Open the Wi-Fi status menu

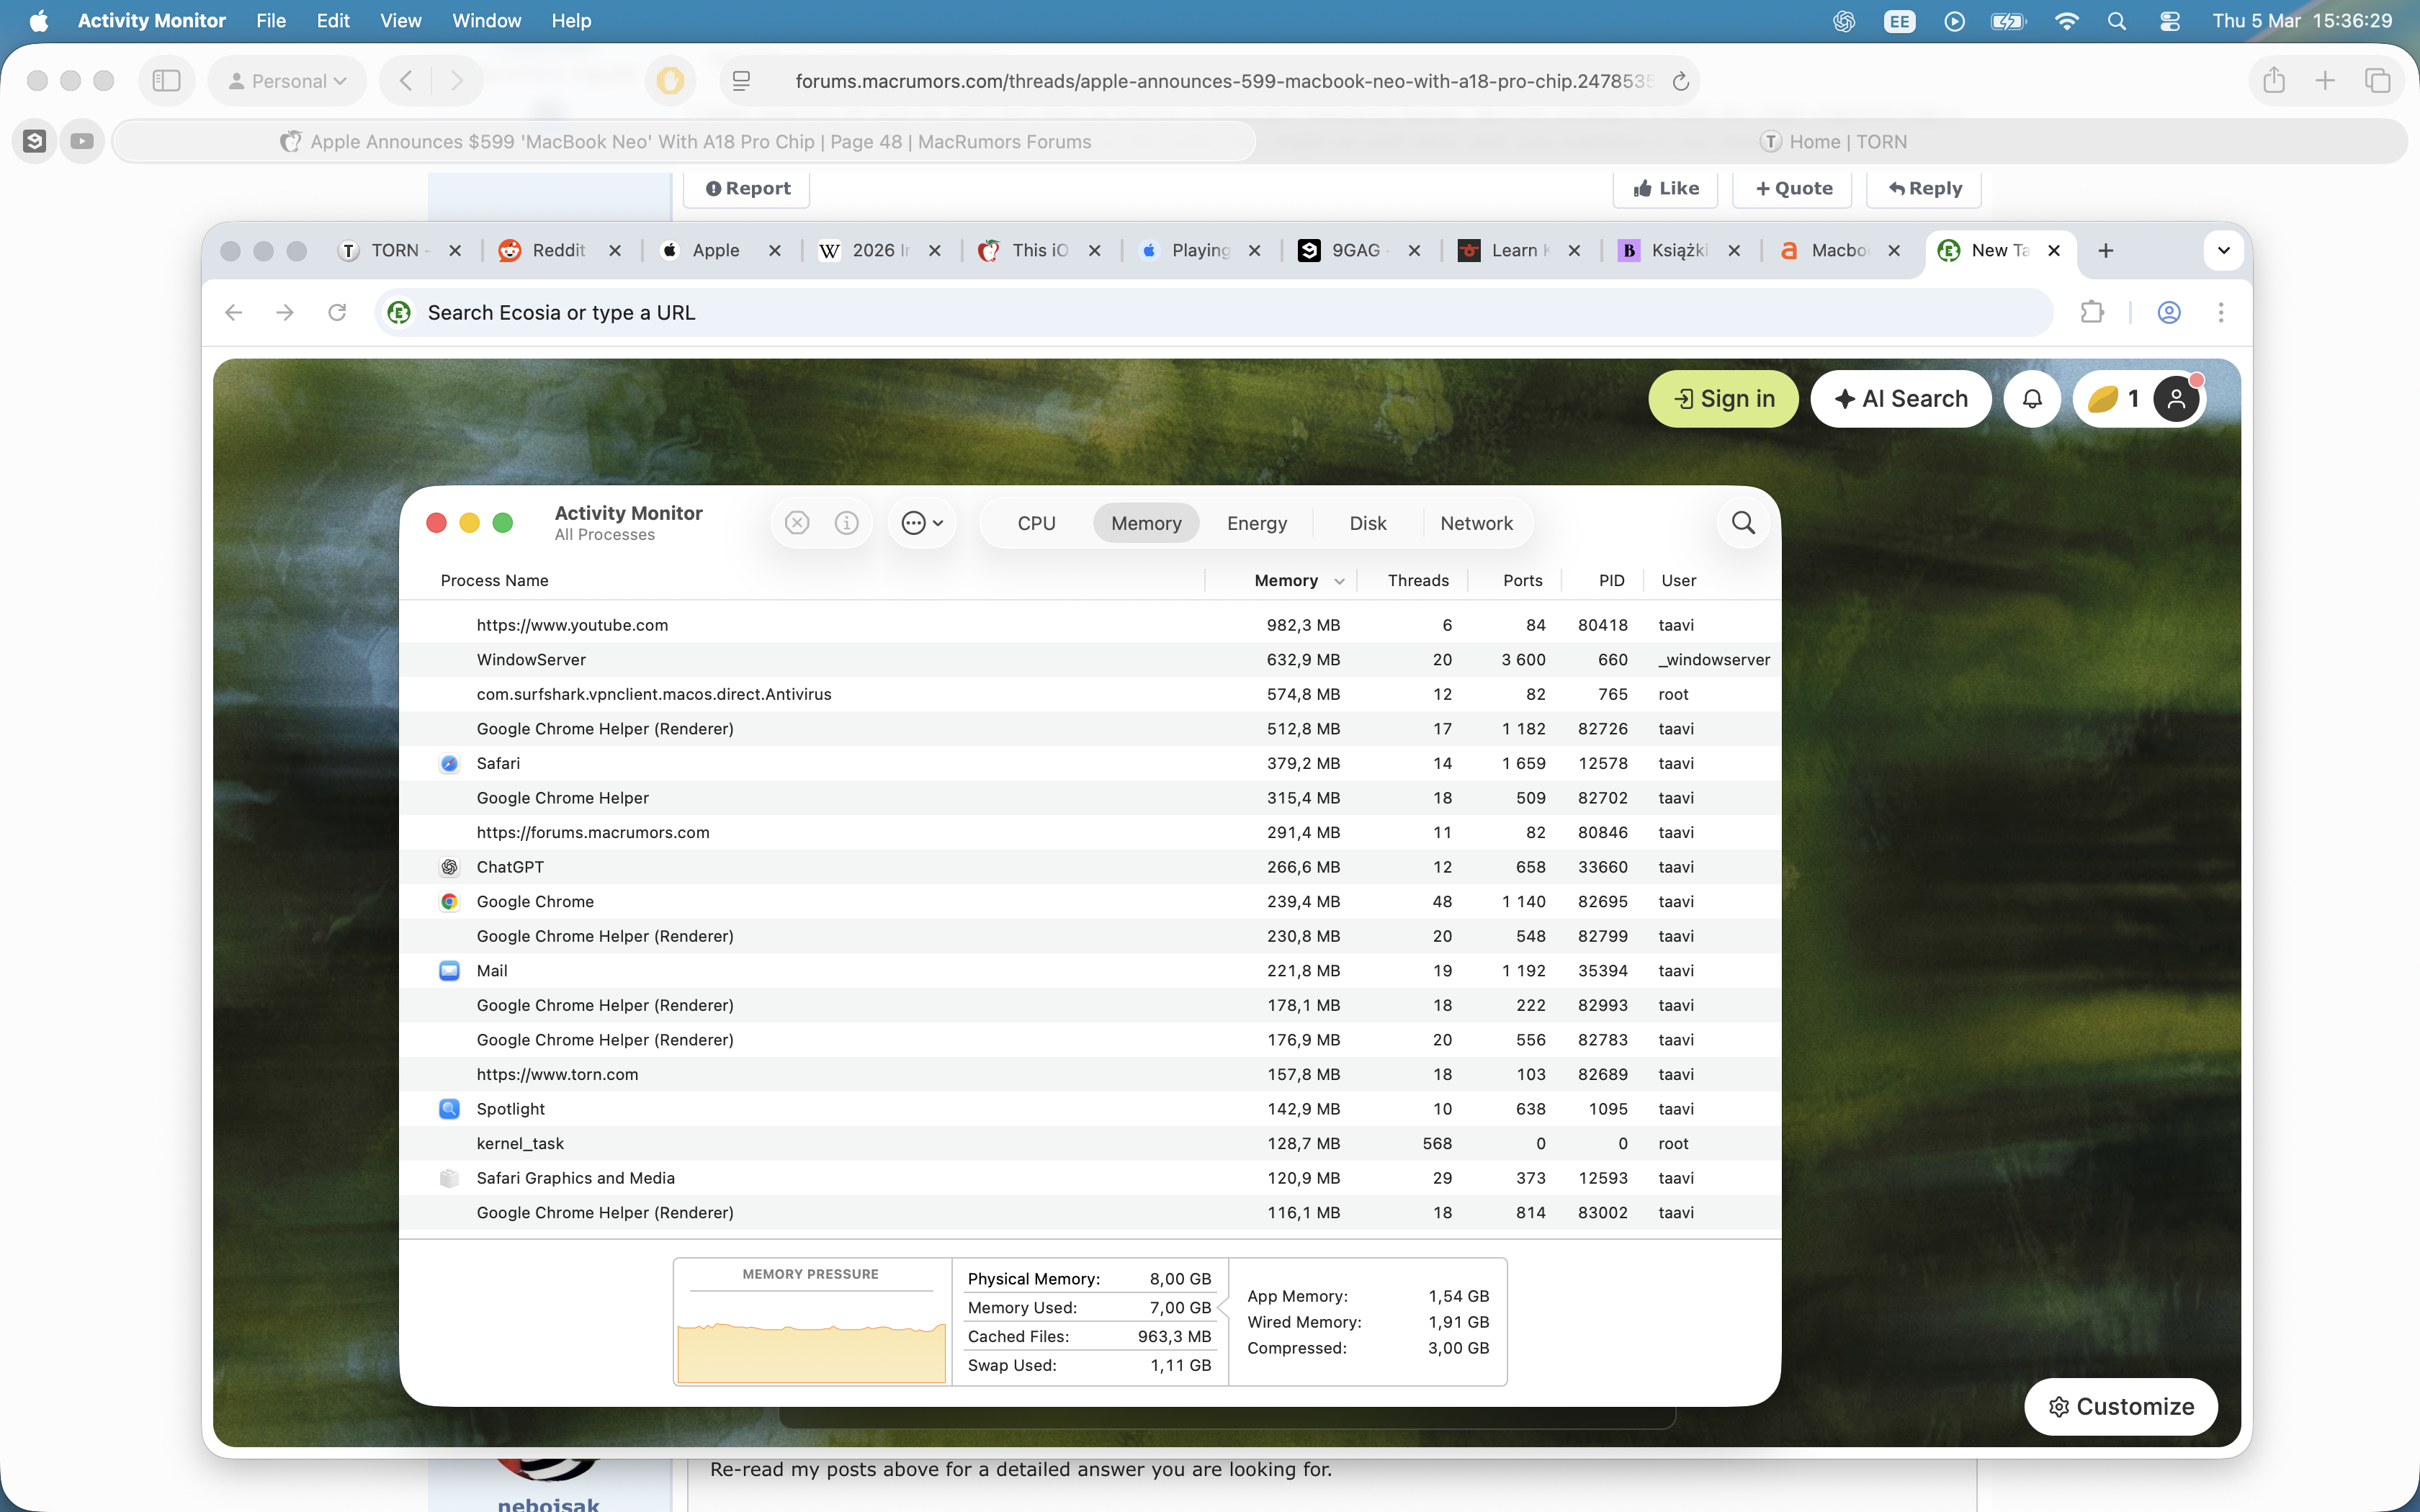tap(2066, 21)
